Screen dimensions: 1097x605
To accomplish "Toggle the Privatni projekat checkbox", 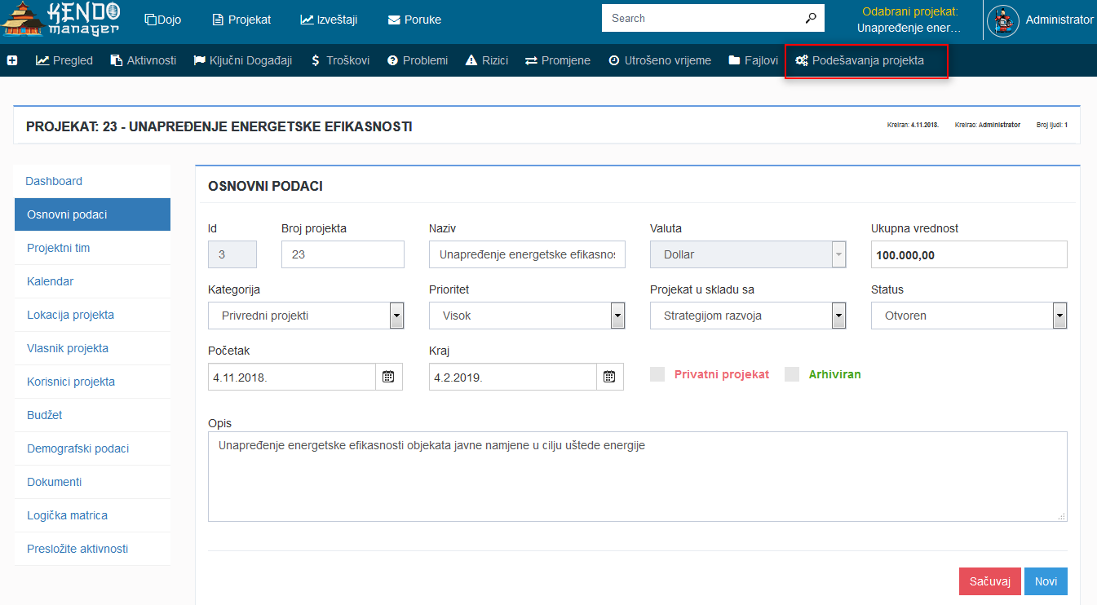I will pyautogui.click(x=657, y=374).
